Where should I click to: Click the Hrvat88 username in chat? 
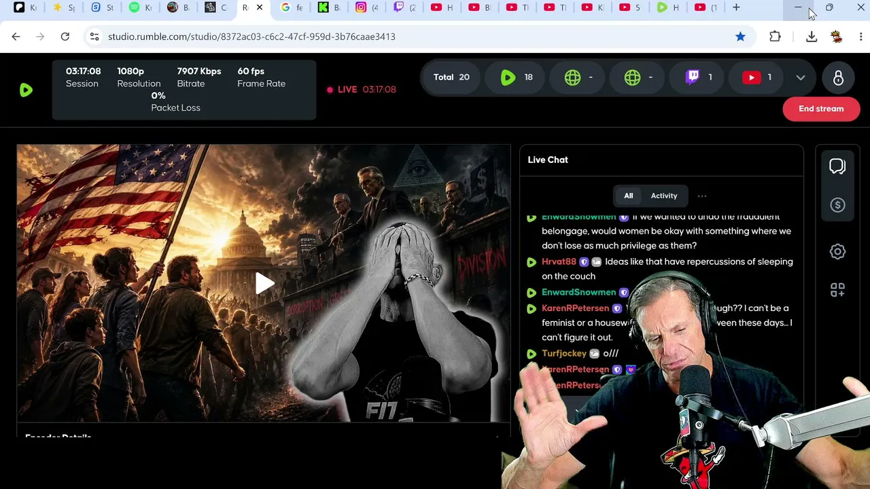(559, 261)
